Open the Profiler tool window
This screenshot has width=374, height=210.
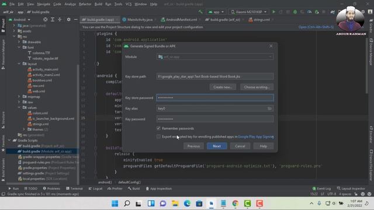click(115, 188)
